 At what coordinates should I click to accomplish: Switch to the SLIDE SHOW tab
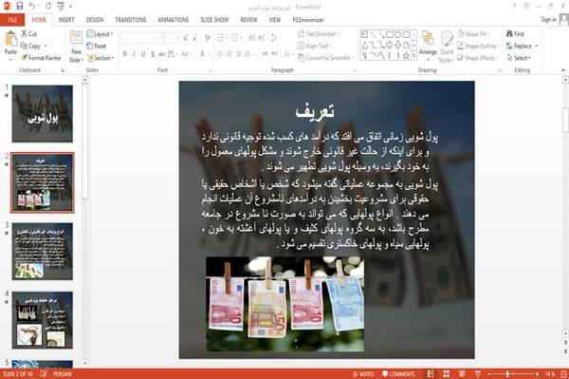coord(214,20)
